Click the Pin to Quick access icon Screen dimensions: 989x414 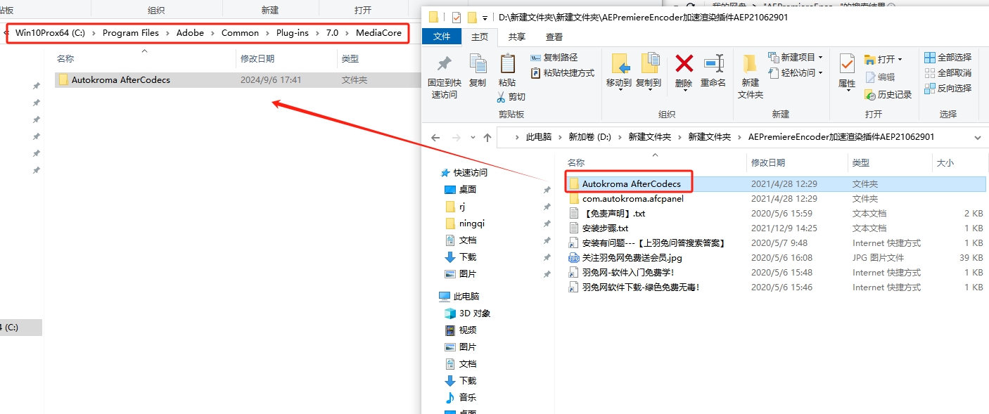click(444, 65)
